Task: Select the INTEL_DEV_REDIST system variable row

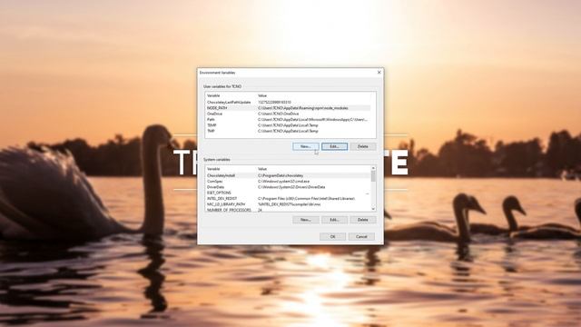Action: click(x=288, y=199)
